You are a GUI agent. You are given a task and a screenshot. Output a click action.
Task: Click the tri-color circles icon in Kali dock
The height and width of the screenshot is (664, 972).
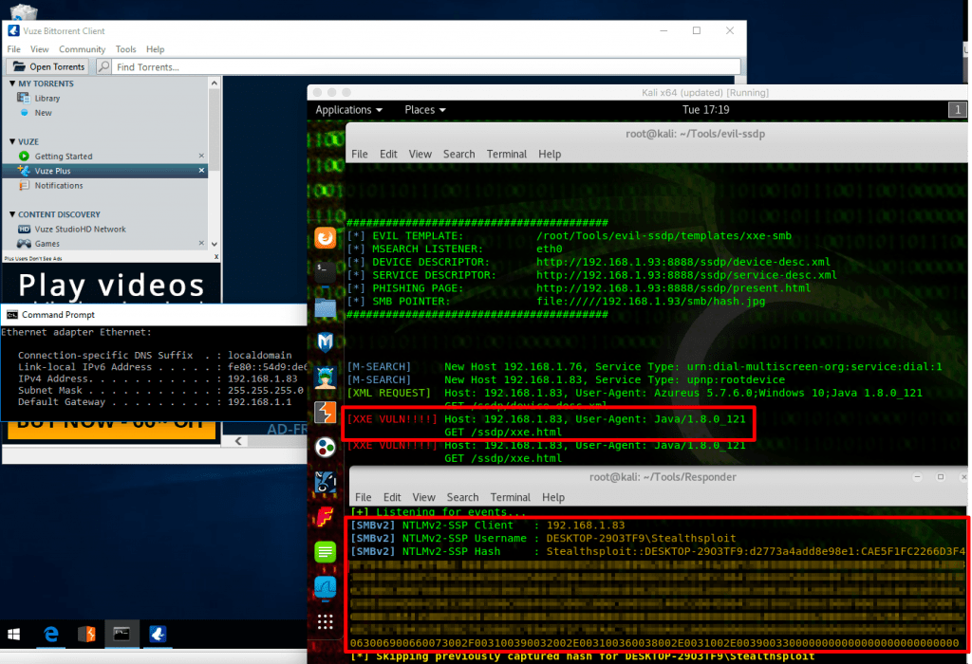point(326,447)
